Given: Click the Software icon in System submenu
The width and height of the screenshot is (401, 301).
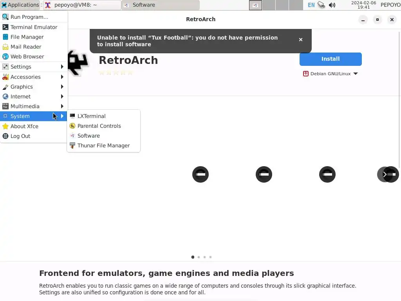Looking at the screenshot, I should pyautogui.click(x=72, y=135).
